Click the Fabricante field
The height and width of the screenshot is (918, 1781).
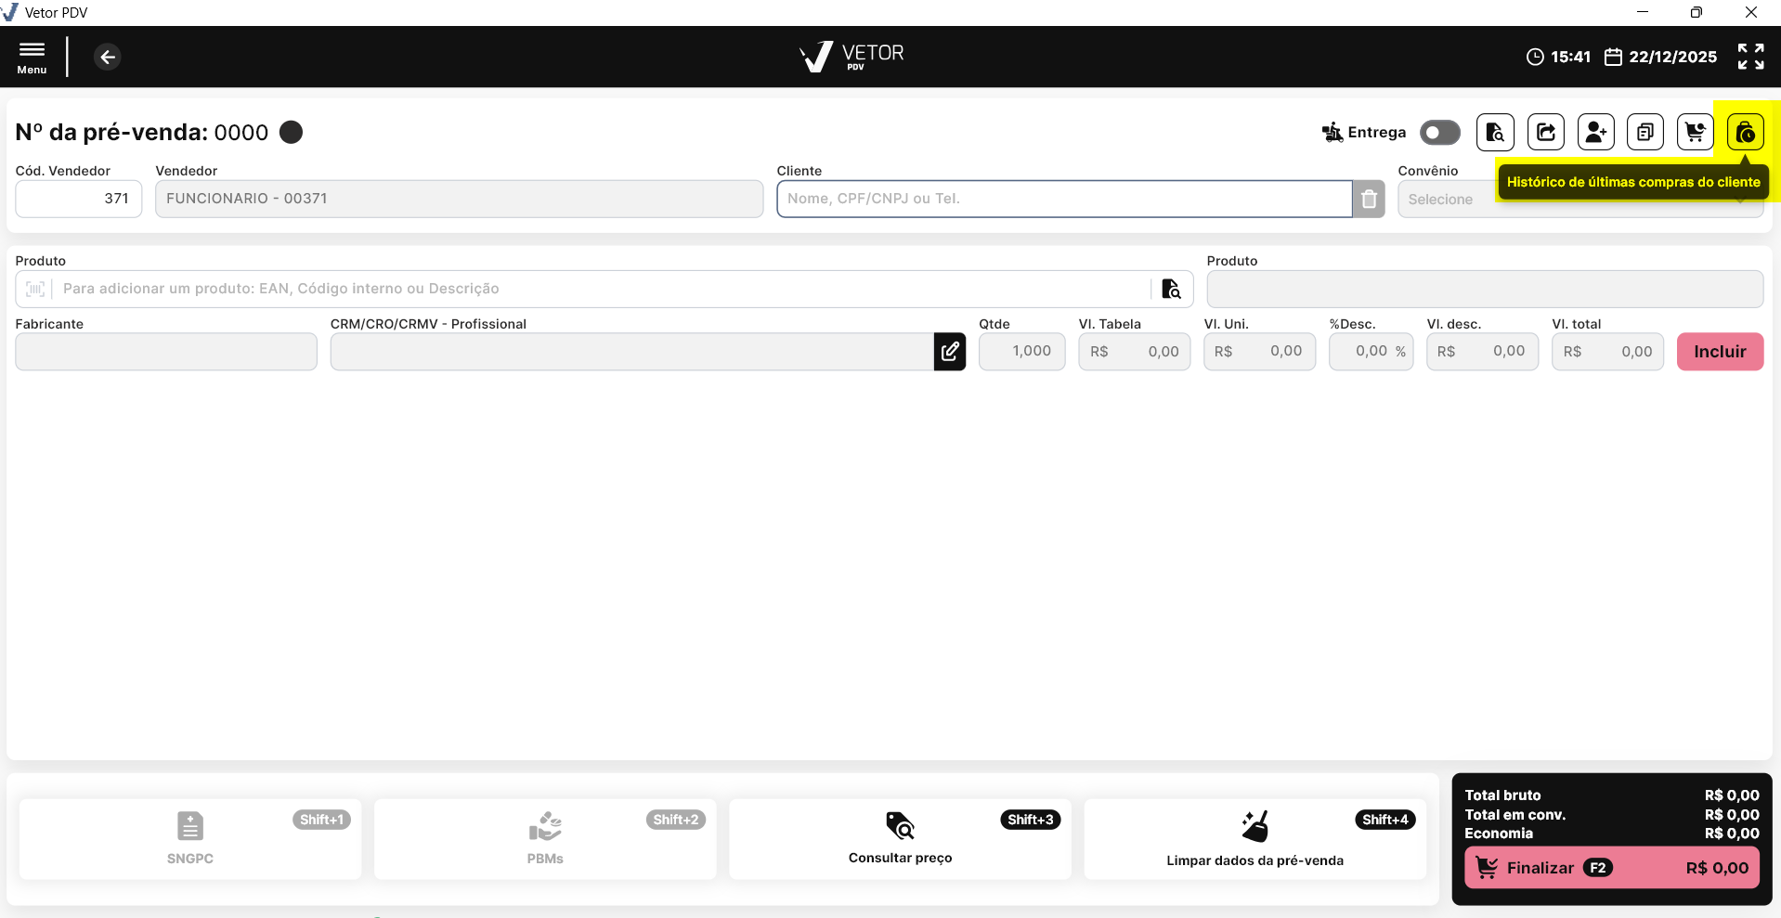click(166, 352)
